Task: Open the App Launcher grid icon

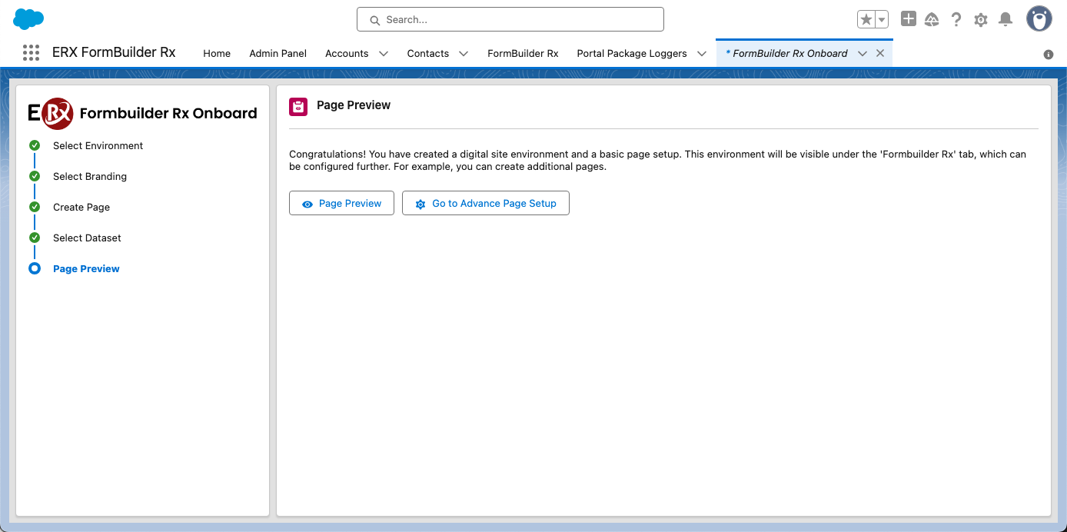Action: (x=31, y=53)
